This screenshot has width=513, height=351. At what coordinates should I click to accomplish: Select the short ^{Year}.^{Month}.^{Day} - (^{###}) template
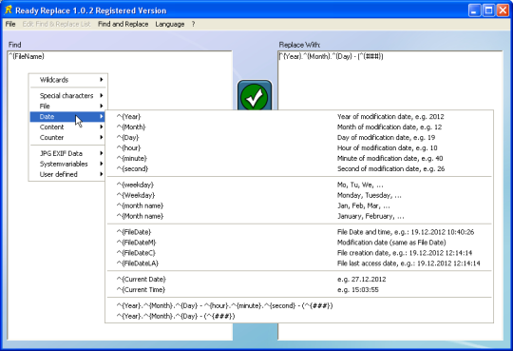[299, 316]
